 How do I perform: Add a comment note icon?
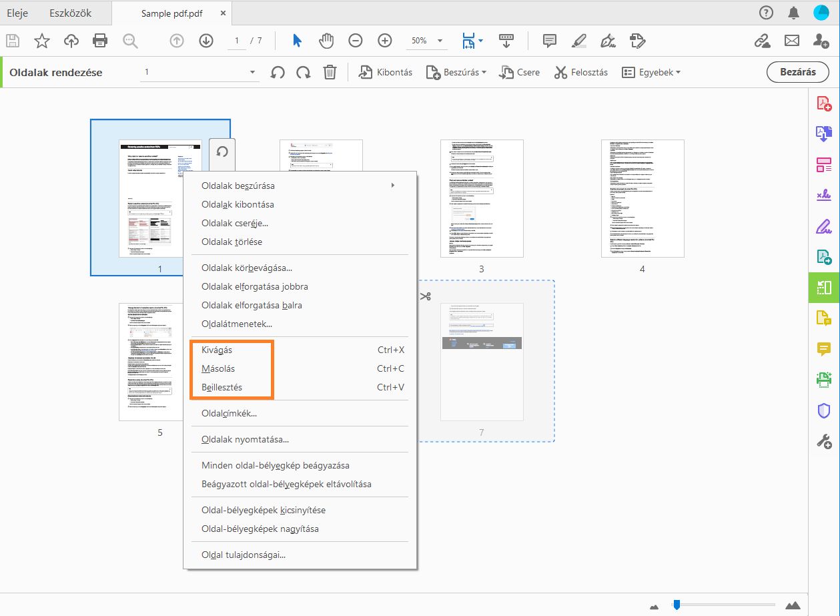pos(550,41)
